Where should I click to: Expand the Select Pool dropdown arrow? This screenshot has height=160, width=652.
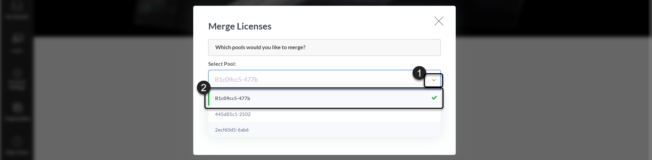(434, 80)
